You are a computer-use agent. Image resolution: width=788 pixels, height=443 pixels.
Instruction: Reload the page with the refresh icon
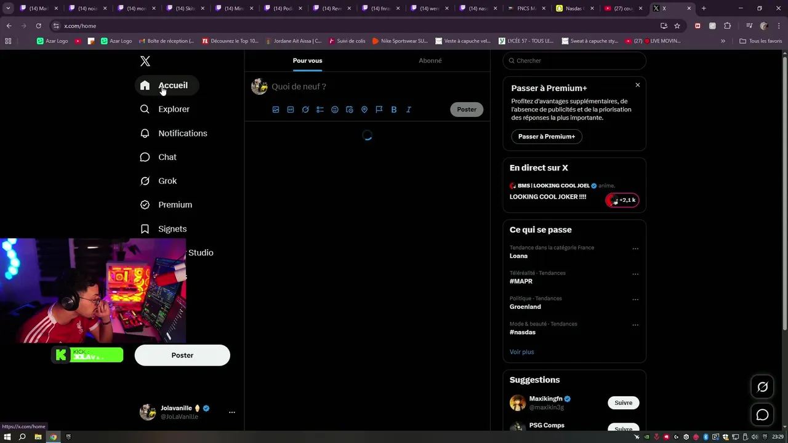38,26
